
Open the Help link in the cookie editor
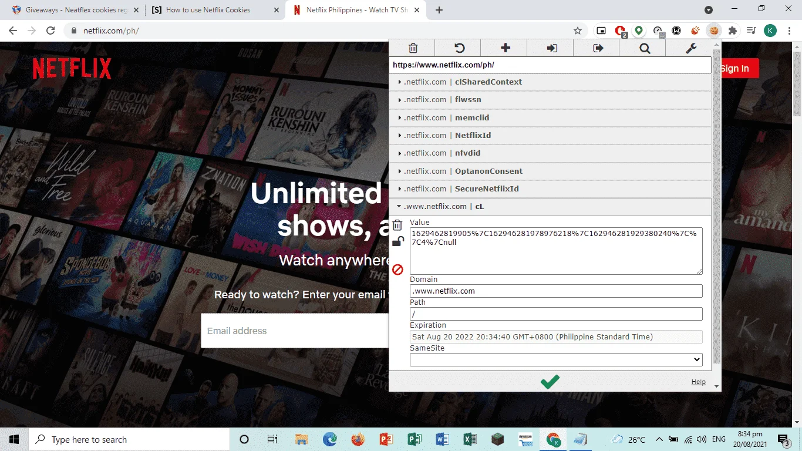698,382
